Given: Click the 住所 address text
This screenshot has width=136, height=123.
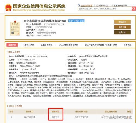Looking at the screenshot, I should tap(44, 76).
